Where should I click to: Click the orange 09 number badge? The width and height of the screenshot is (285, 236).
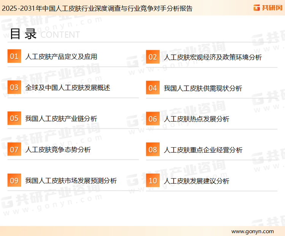[14, 180]
